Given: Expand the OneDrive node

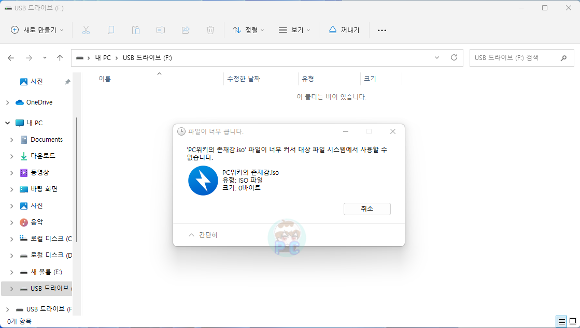Looking at the screenshot, I should (7, 102).
